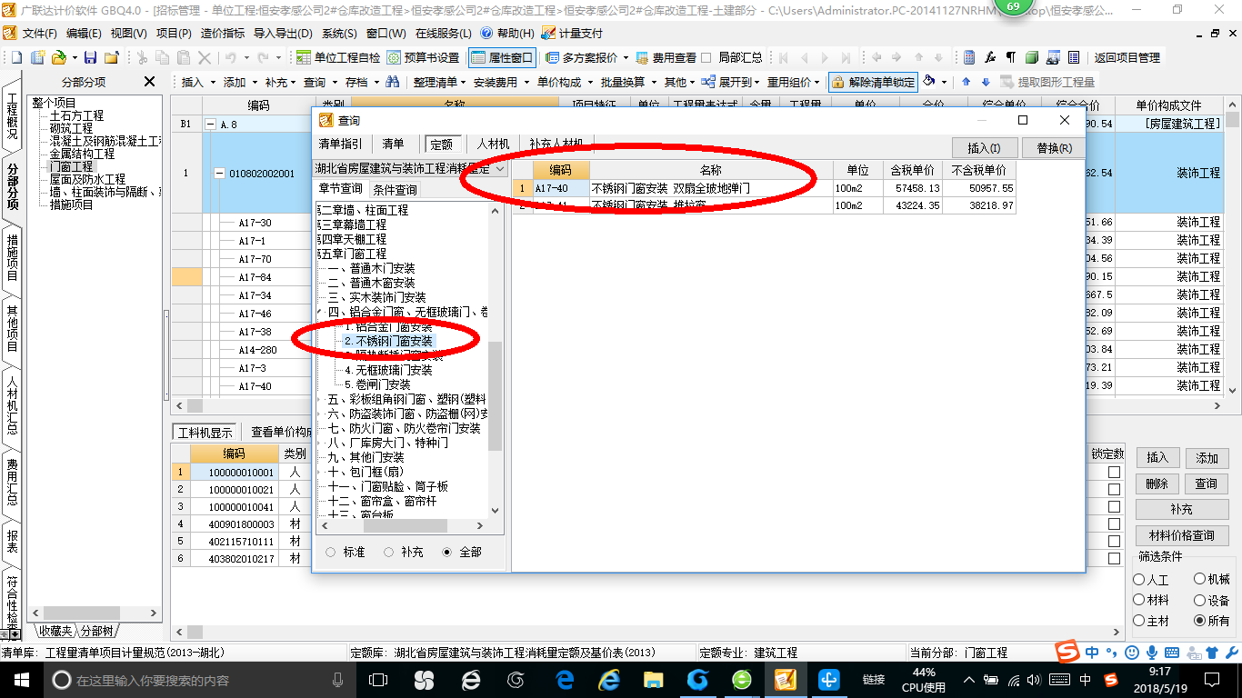1242x698 pixels.
Task: Click the green 3D cube icon
Action: [x=1032, y=57]
